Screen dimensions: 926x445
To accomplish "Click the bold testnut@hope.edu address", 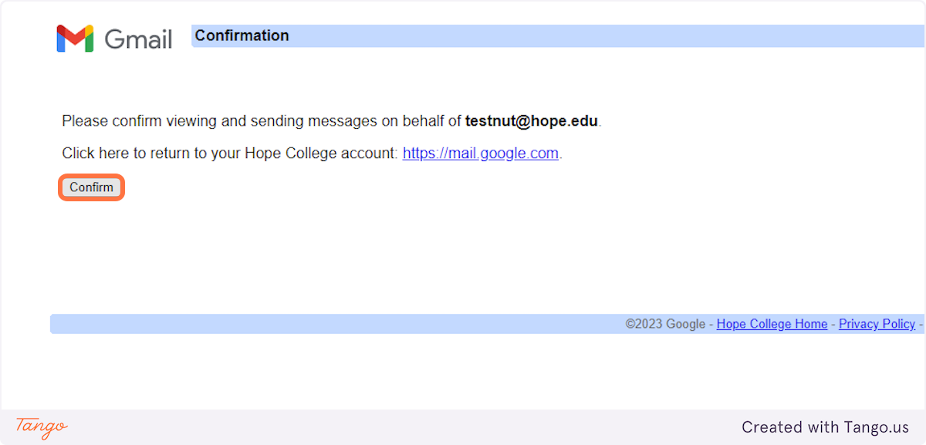I will [x=532, y=121].
